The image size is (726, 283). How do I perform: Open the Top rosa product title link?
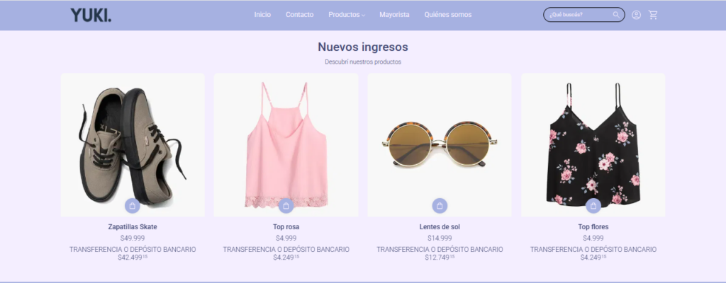[x=286, y=227]
